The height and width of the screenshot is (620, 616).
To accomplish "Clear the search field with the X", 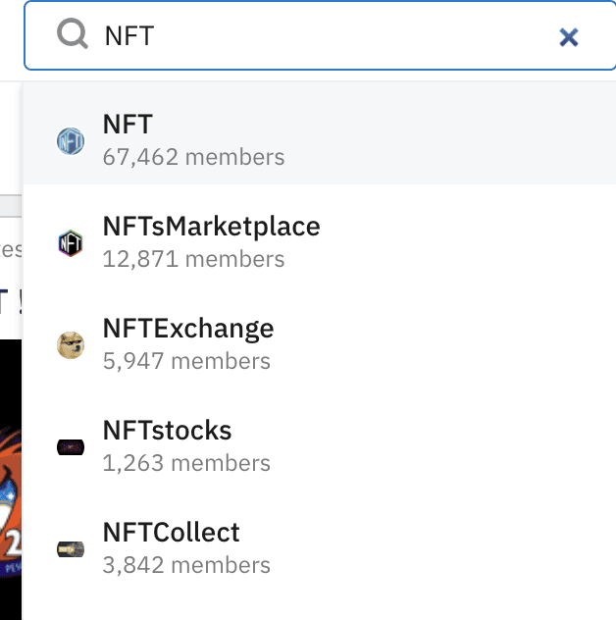I will [568, 37].
